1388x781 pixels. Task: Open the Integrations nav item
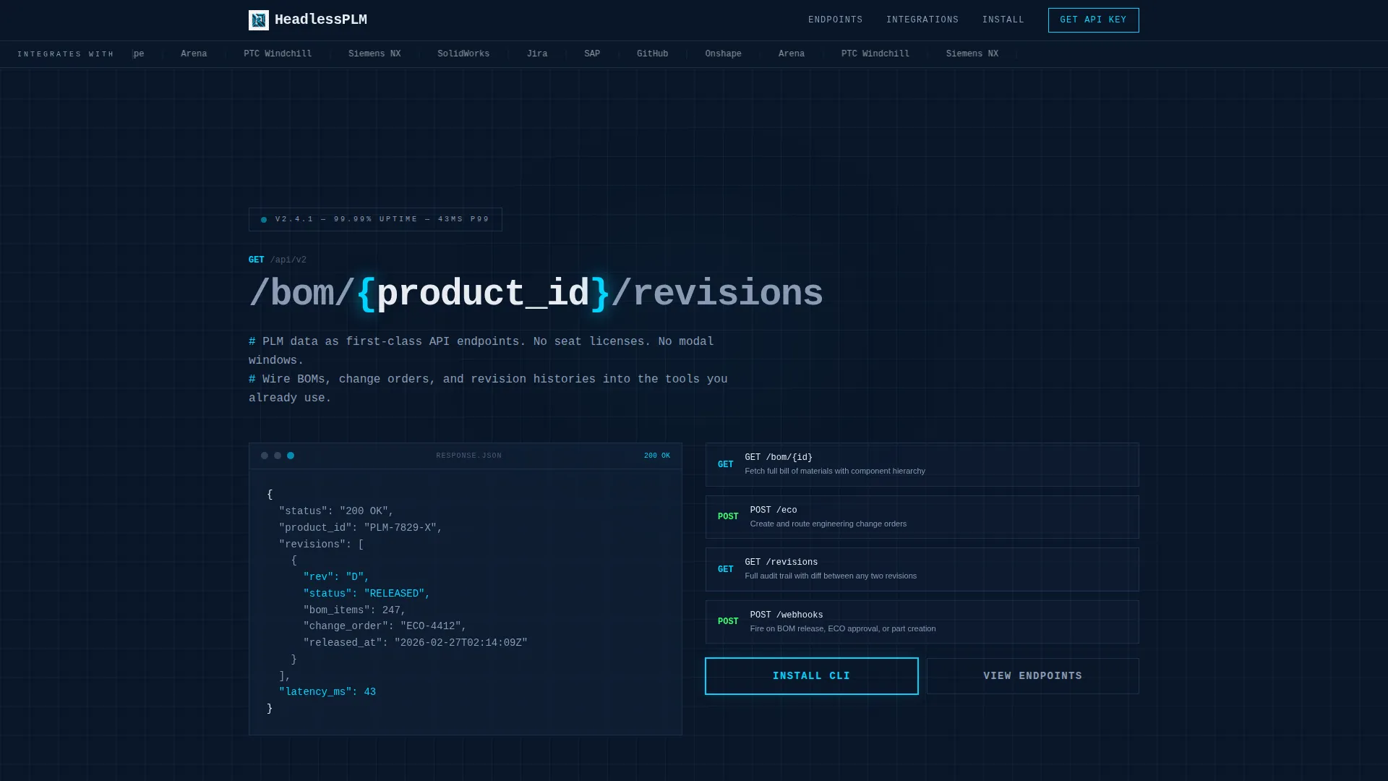[x=922, y=20]
